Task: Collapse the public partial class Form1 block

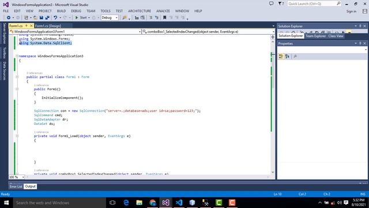Action: (17, 77)
